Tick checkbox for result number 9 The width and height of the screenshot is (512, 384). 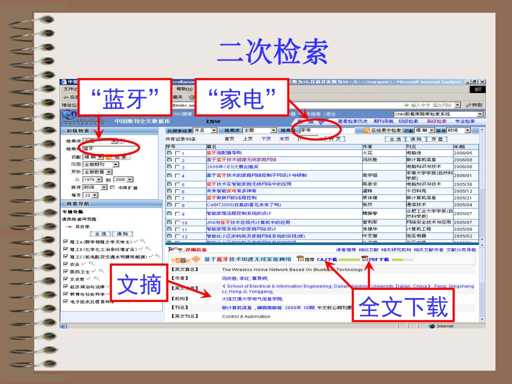[x=177, y=214]
